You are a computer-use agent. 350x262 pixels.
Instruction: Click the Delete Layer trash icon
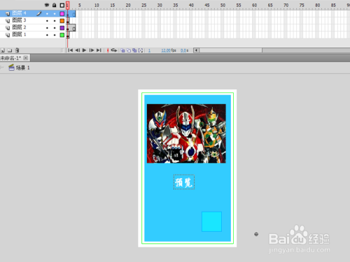click(x=17, y=50)
